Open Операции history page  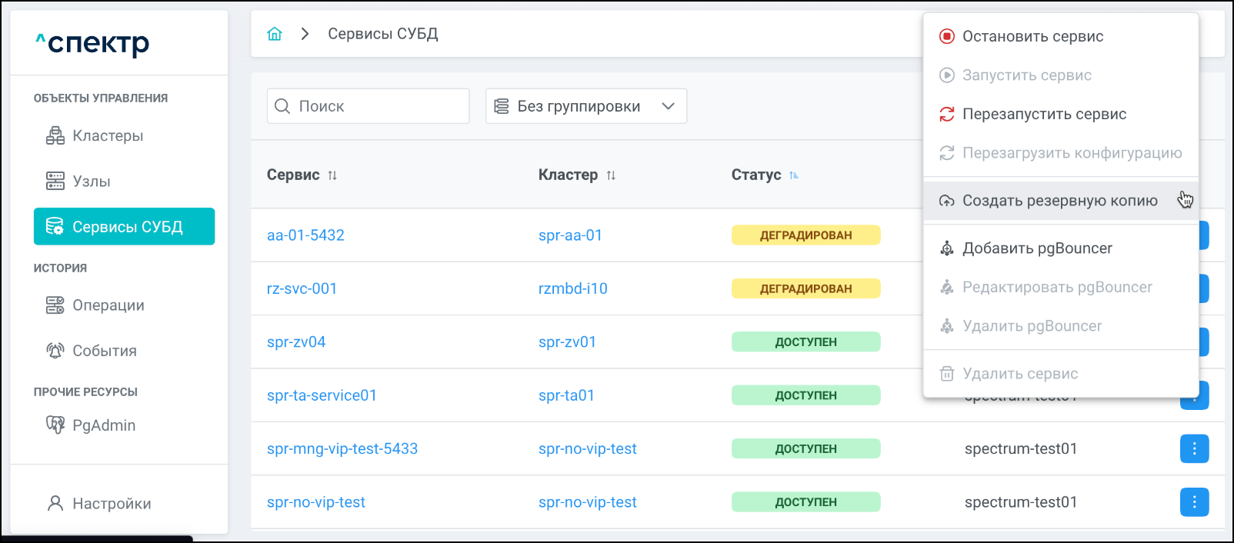pyautogui.click(x=108, y=305)
